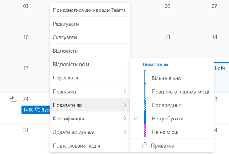This screenshot has height=154, width=229.
Task: Click the purple Не на місці indicator
Action: (x=145, y=131)
